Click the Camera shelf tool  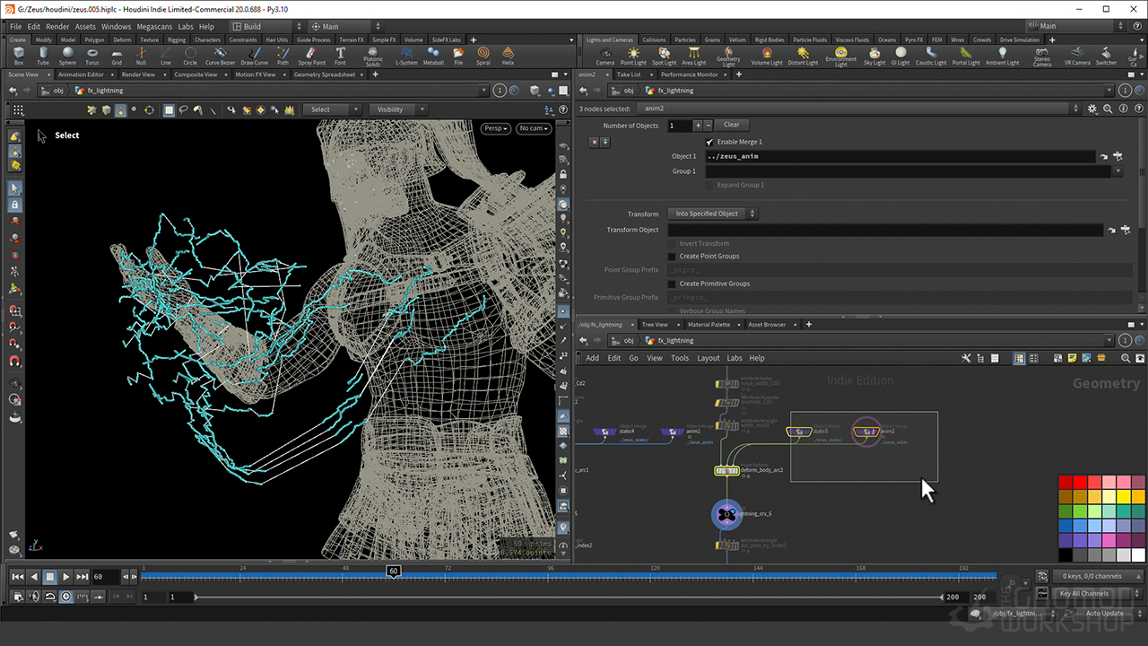605,56
